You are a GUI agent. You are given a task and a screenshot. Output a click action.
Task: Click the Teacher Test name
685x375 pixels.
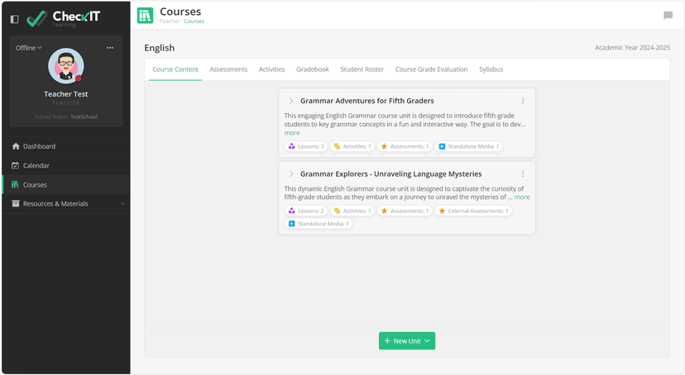[x=66, y=94]
